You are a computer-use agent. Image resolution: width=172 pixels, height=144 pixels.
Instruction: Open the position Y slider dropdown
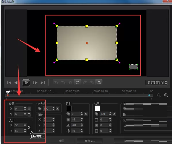click(x=29, y=114)
